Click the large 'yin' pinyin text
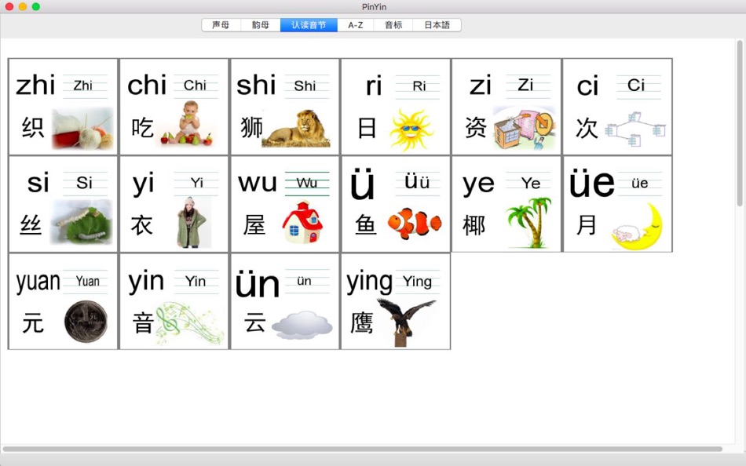746x466 pixels. pyautogui.click(x=146, y=282)
